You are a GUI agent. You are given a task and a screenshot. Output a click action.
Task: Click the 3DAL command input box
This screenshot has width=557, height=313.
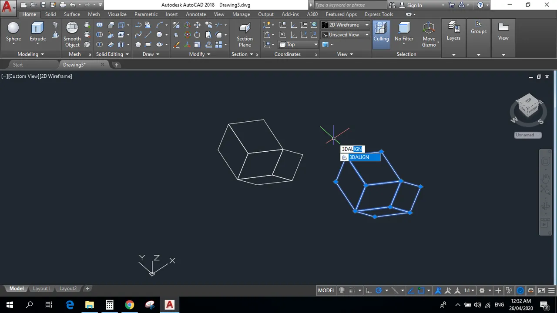(x=352, y=149)
